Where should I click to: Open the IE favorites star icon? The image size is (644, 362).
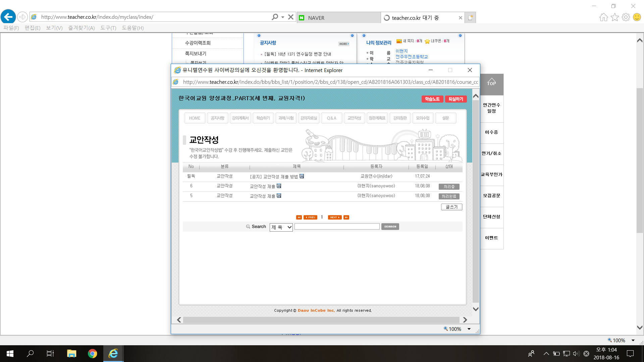click(x=614, y=17)
